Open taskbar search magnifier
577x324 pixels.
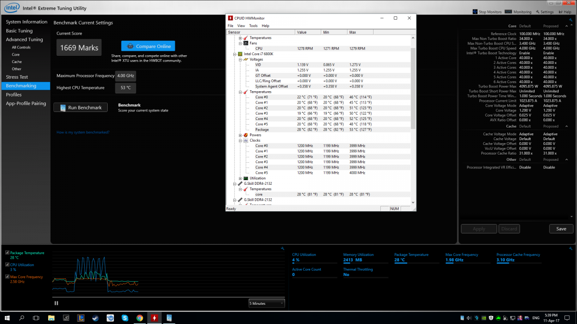22,318
